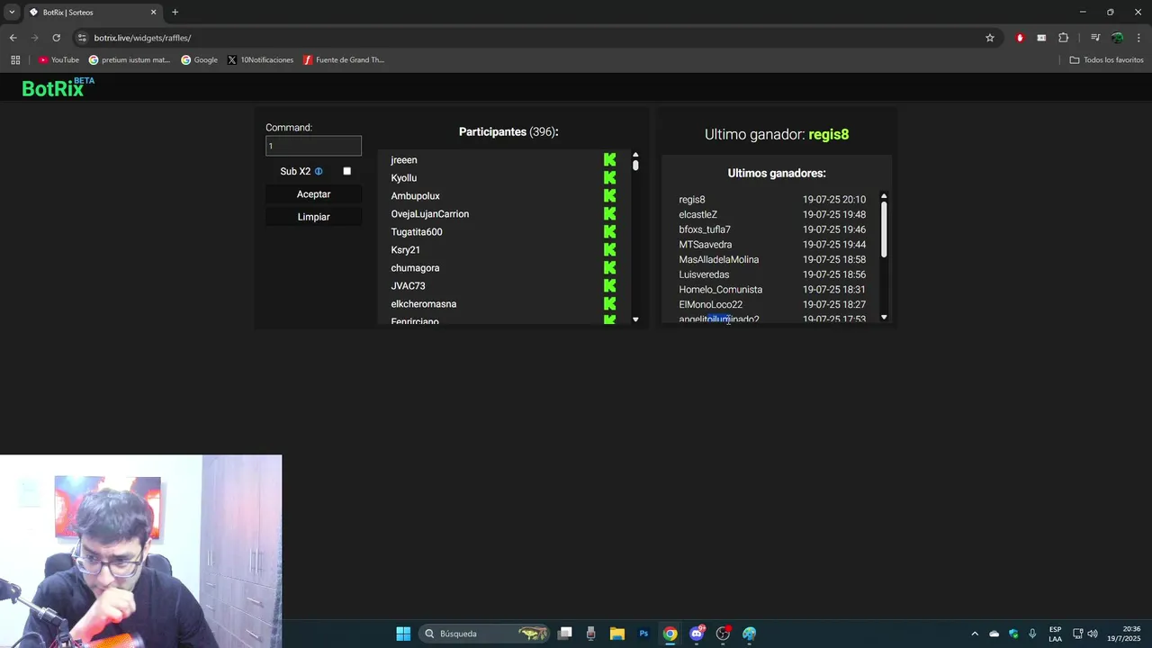Click the winners list down arrow
The width and height of the screenshot is (1152, 648).
884,317
